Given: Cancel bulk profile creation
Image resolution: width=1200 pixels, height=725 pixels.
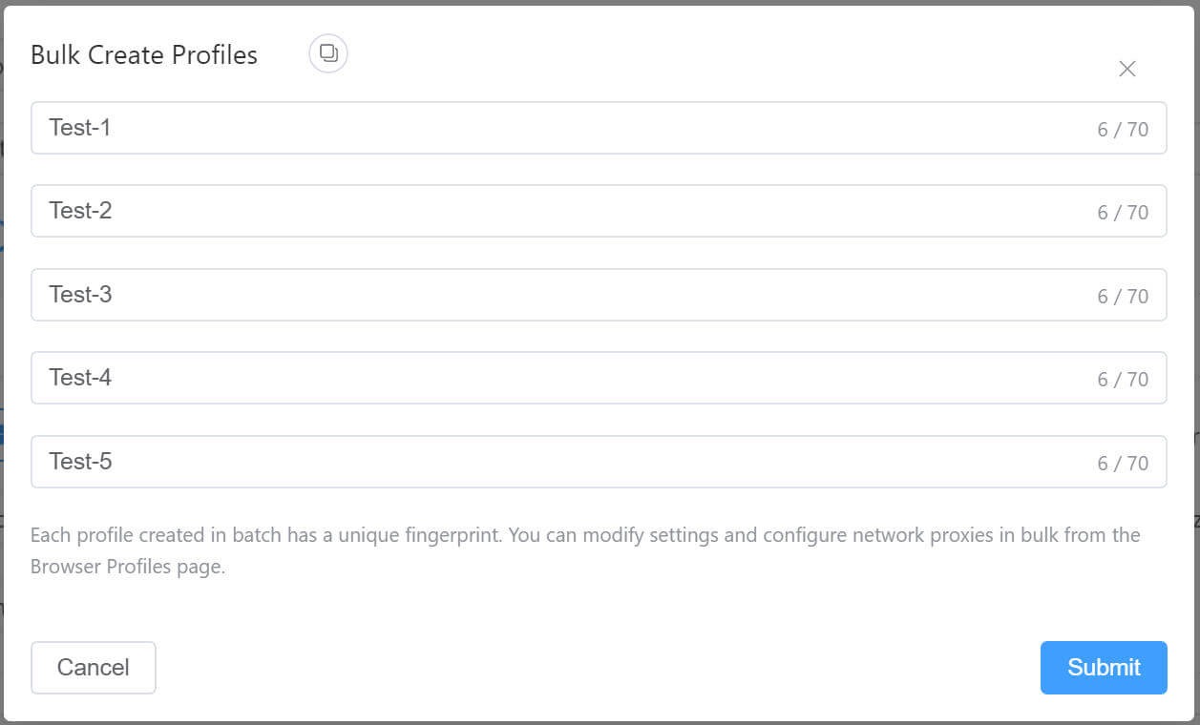Looking at the screenshot, I should click(94, 667).
